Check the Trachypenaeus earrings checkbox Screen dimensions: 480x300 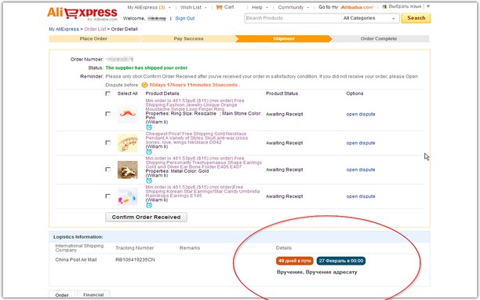(107, 169)
